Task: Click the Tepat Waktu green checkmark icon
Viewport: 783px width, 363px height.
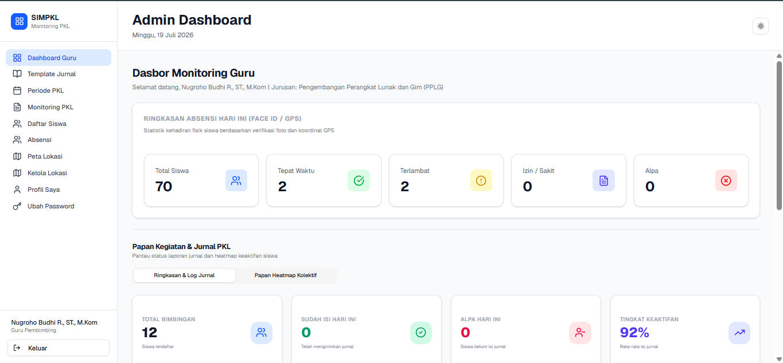Action: [359, 180]
